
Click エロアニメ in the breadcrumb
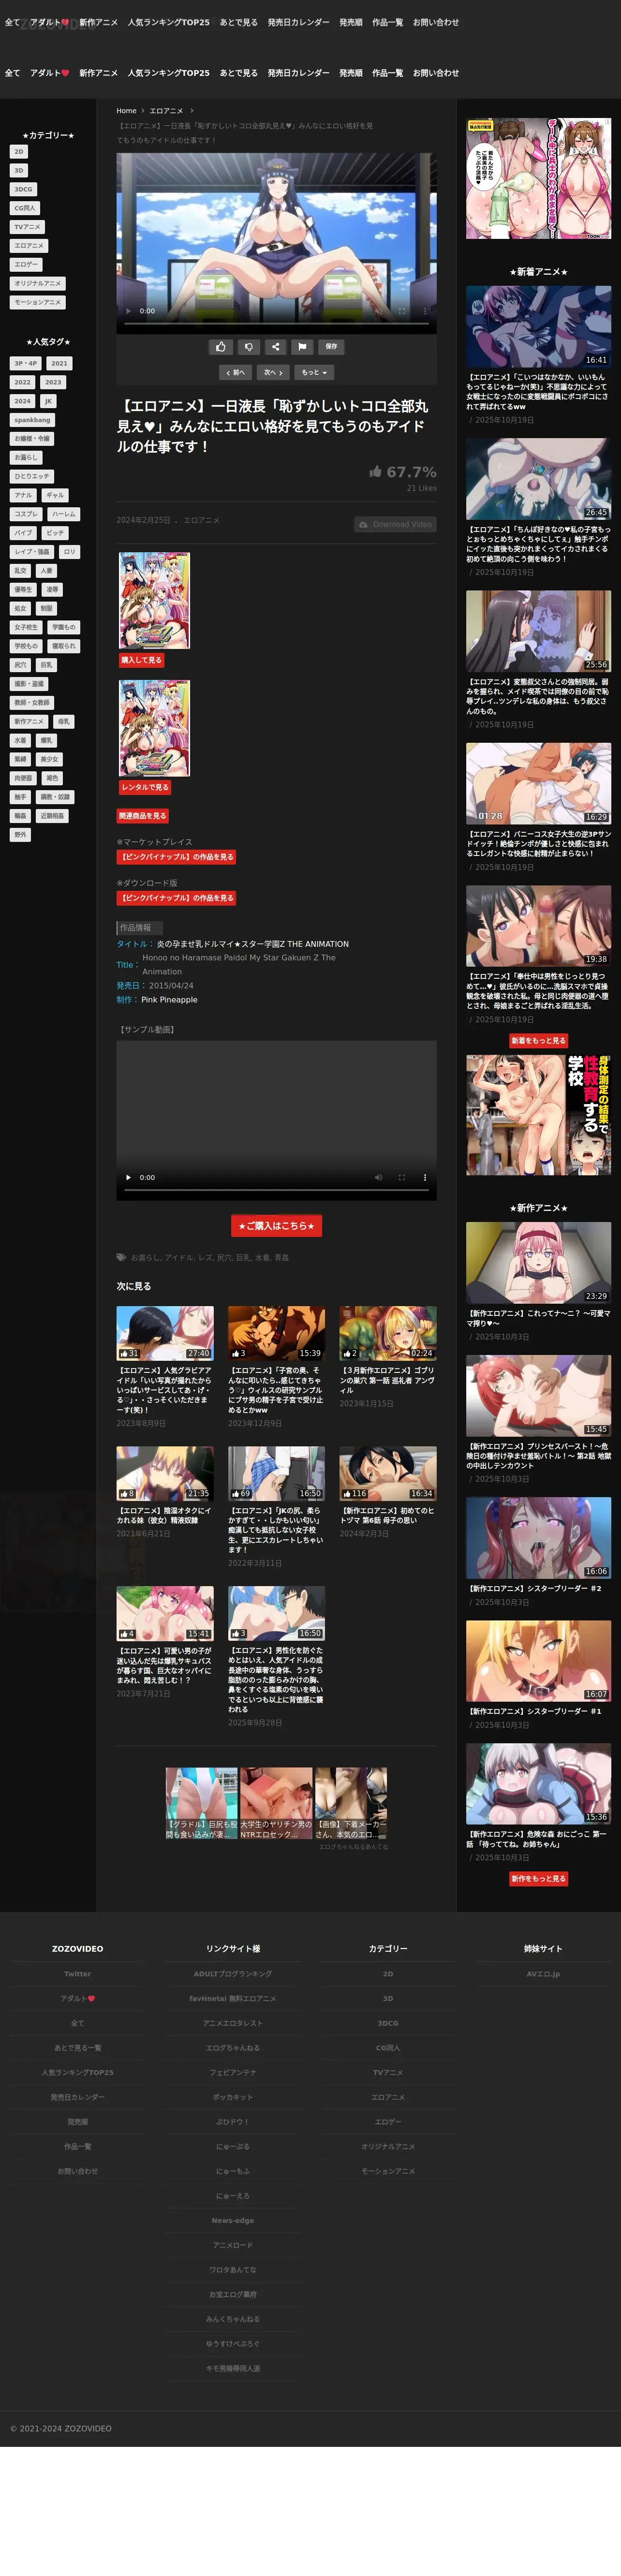166,111
